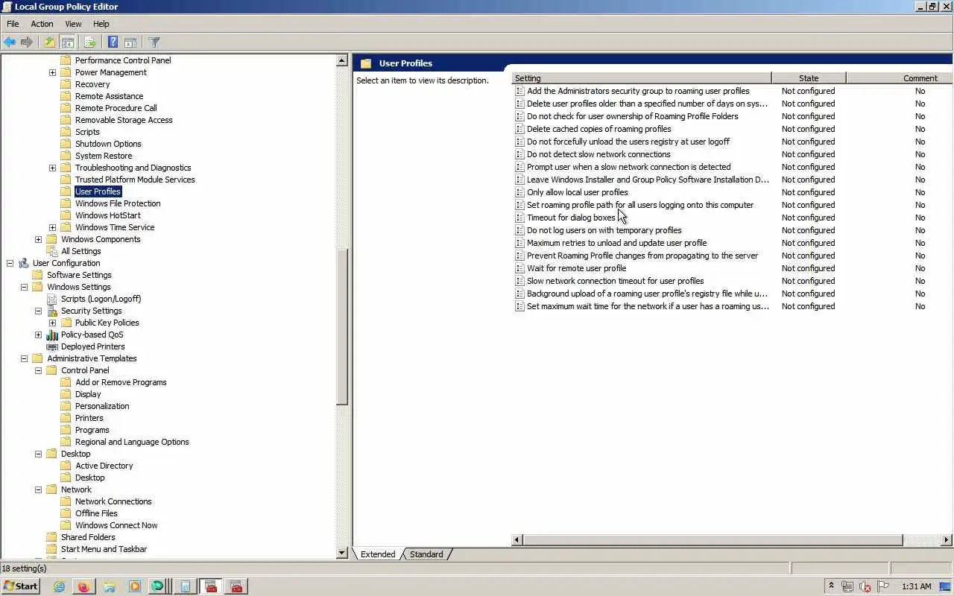
Task: Click the settings list scroll-left arrow
Action: [x=517, y=539]
